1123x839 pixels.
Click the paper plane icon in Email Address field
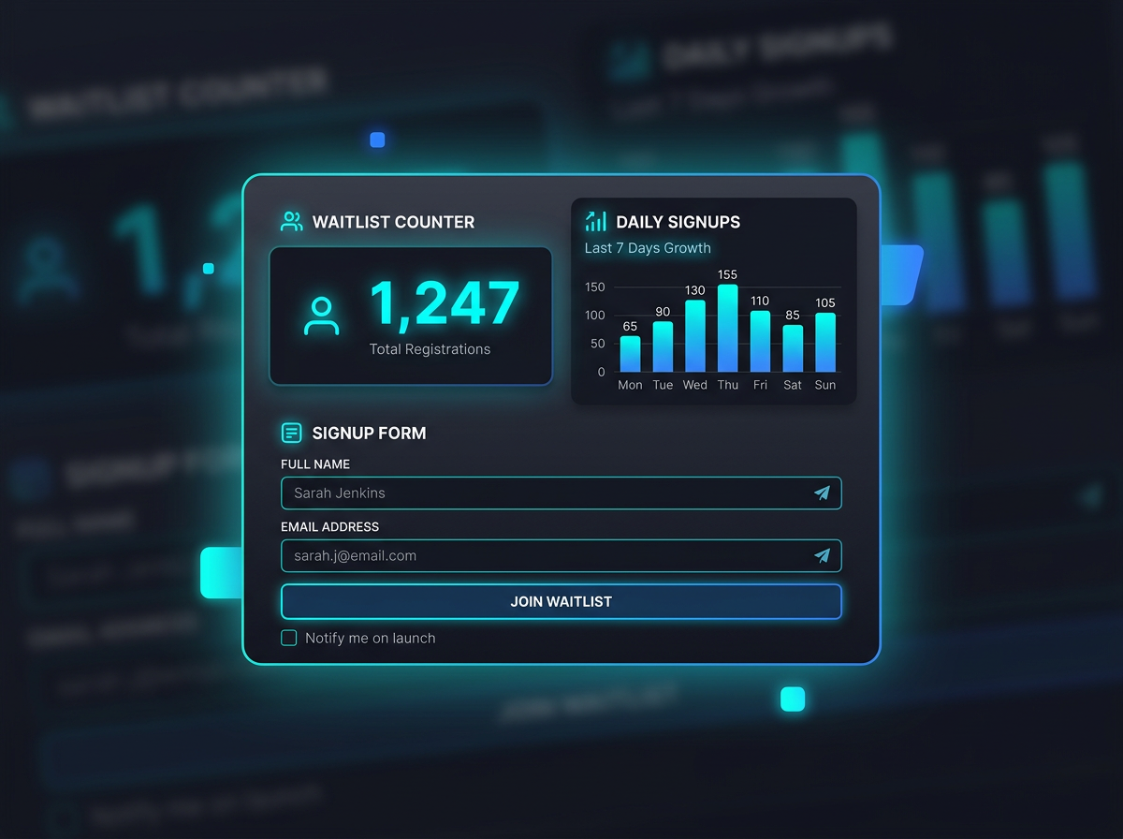[x=822, y=555]
